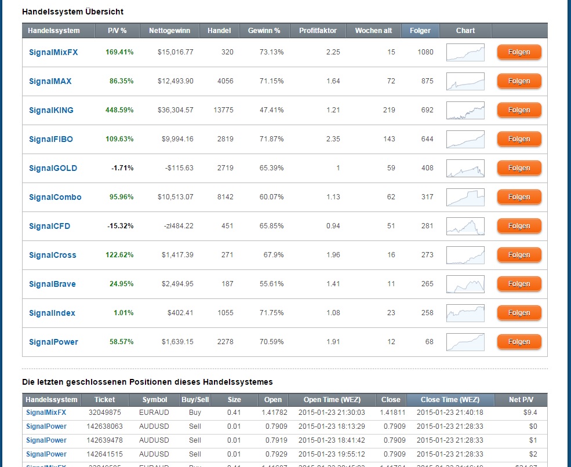View the SignalGOLD mini chart
Screen dimensions: 571x467
465,168
